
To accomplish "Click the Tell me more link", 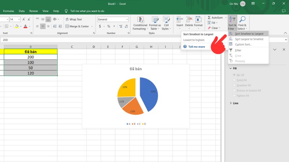I will pos(196,47).
